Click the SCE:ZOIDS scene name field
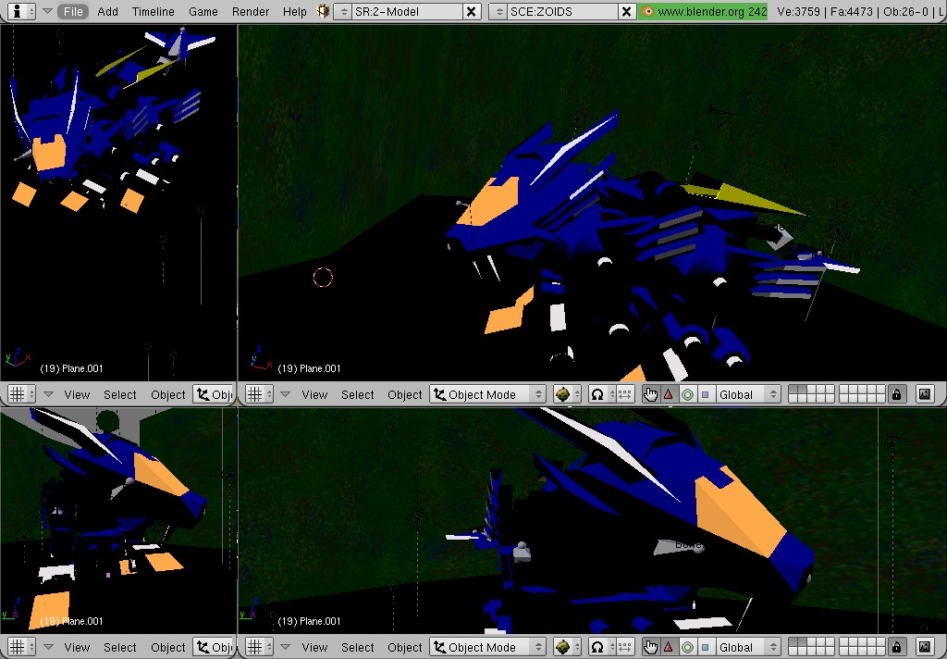This screenshot has width=947, height=659. tap(563, 11)
